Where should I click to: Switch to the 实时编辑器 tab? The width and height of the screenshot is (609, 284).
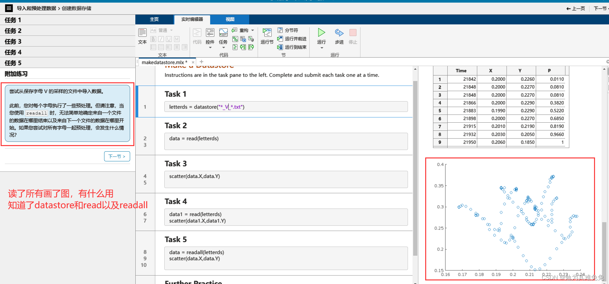[x=192, y=20]
